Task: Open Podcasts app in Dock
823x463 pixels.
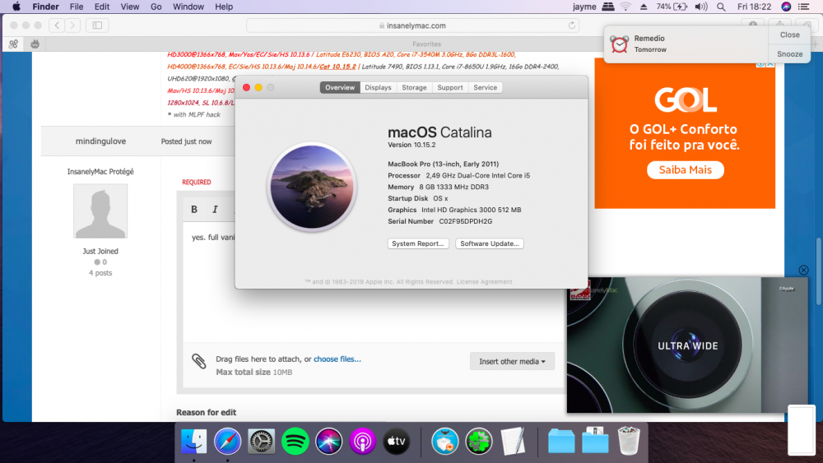Action: (363, 442)
